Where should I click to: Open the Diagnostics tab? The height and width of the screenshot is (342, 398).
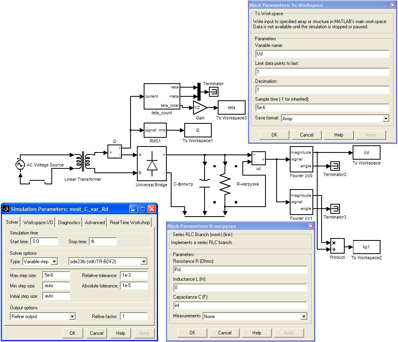point(69,223)
